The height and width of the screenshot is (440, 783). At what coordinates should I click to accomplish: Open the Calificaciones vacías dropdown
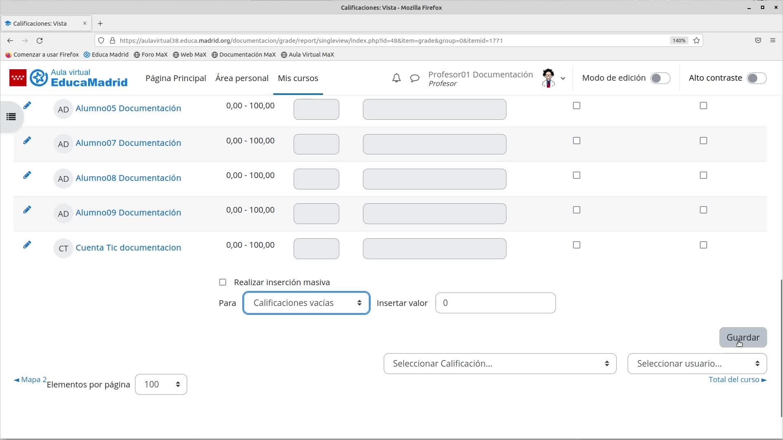click(306, 303)
